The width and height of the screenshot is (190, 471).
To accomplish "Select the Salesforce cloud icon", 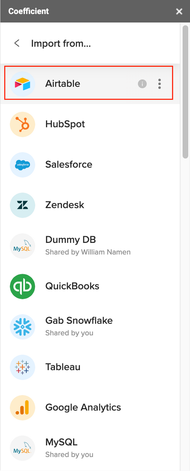I will [23, 165].
